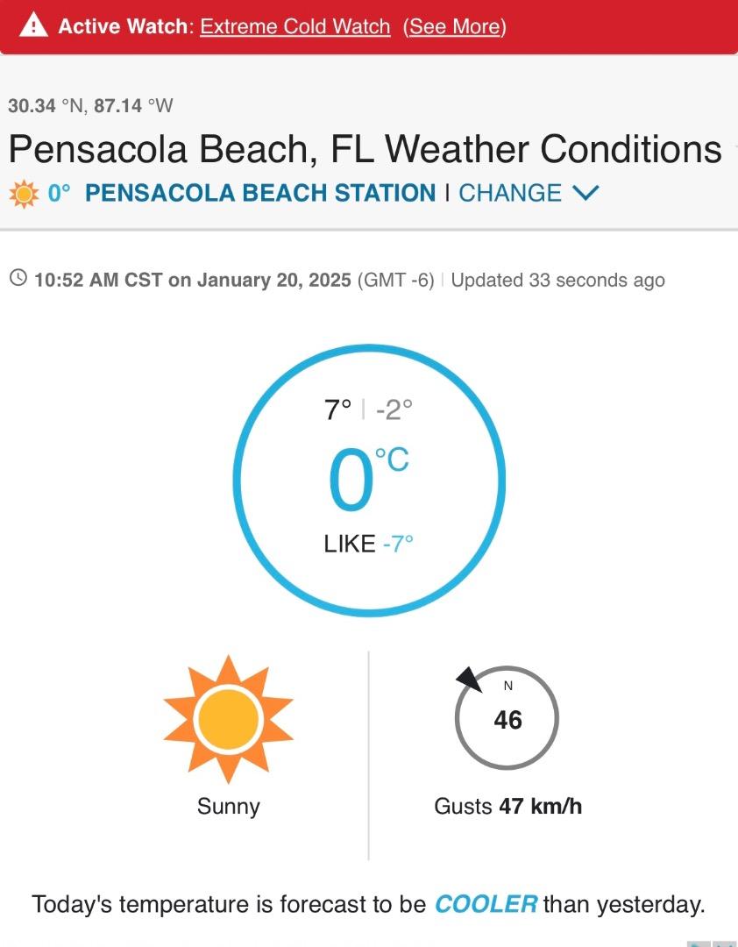
Task: Click the COOLER forecast word
Action: point(486,904)
